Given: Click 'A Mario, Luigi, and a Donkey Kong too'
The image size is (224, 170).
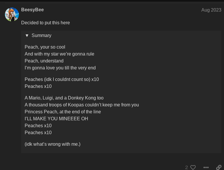Looking at the screenshot, I should pyautogui.click(x=64, y=98).
